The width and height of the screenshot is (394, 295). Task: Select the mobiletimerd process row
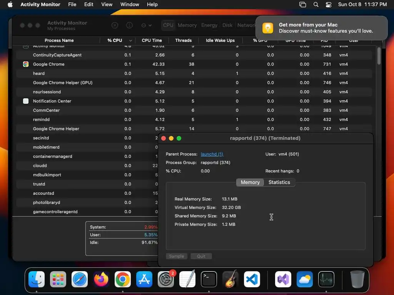[87, 147]
